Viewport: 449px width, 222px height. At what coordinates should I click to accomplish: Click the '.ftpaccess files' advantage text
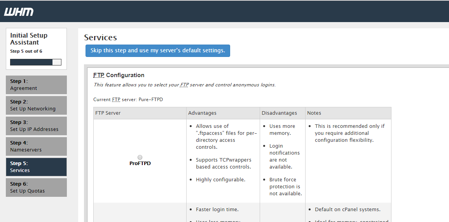(227, 136)
